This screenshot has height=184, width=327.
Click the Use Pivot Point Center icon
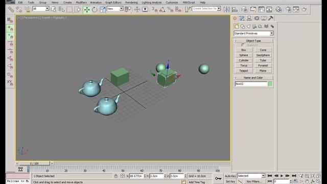(128, 9)
